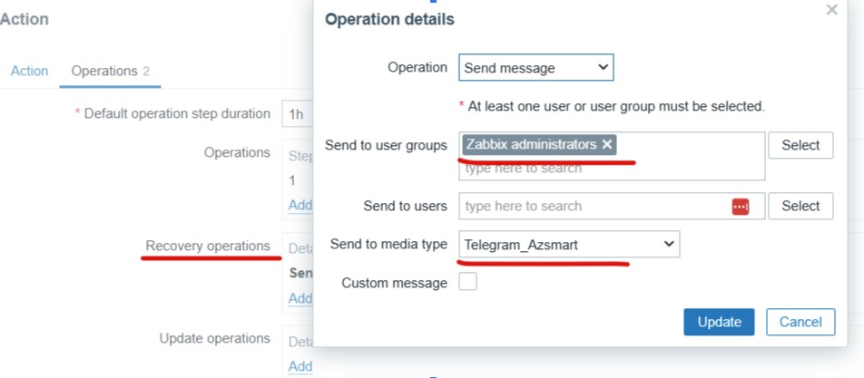
Task: Expand the Send to media type dropdown
Action: point(569,244)
